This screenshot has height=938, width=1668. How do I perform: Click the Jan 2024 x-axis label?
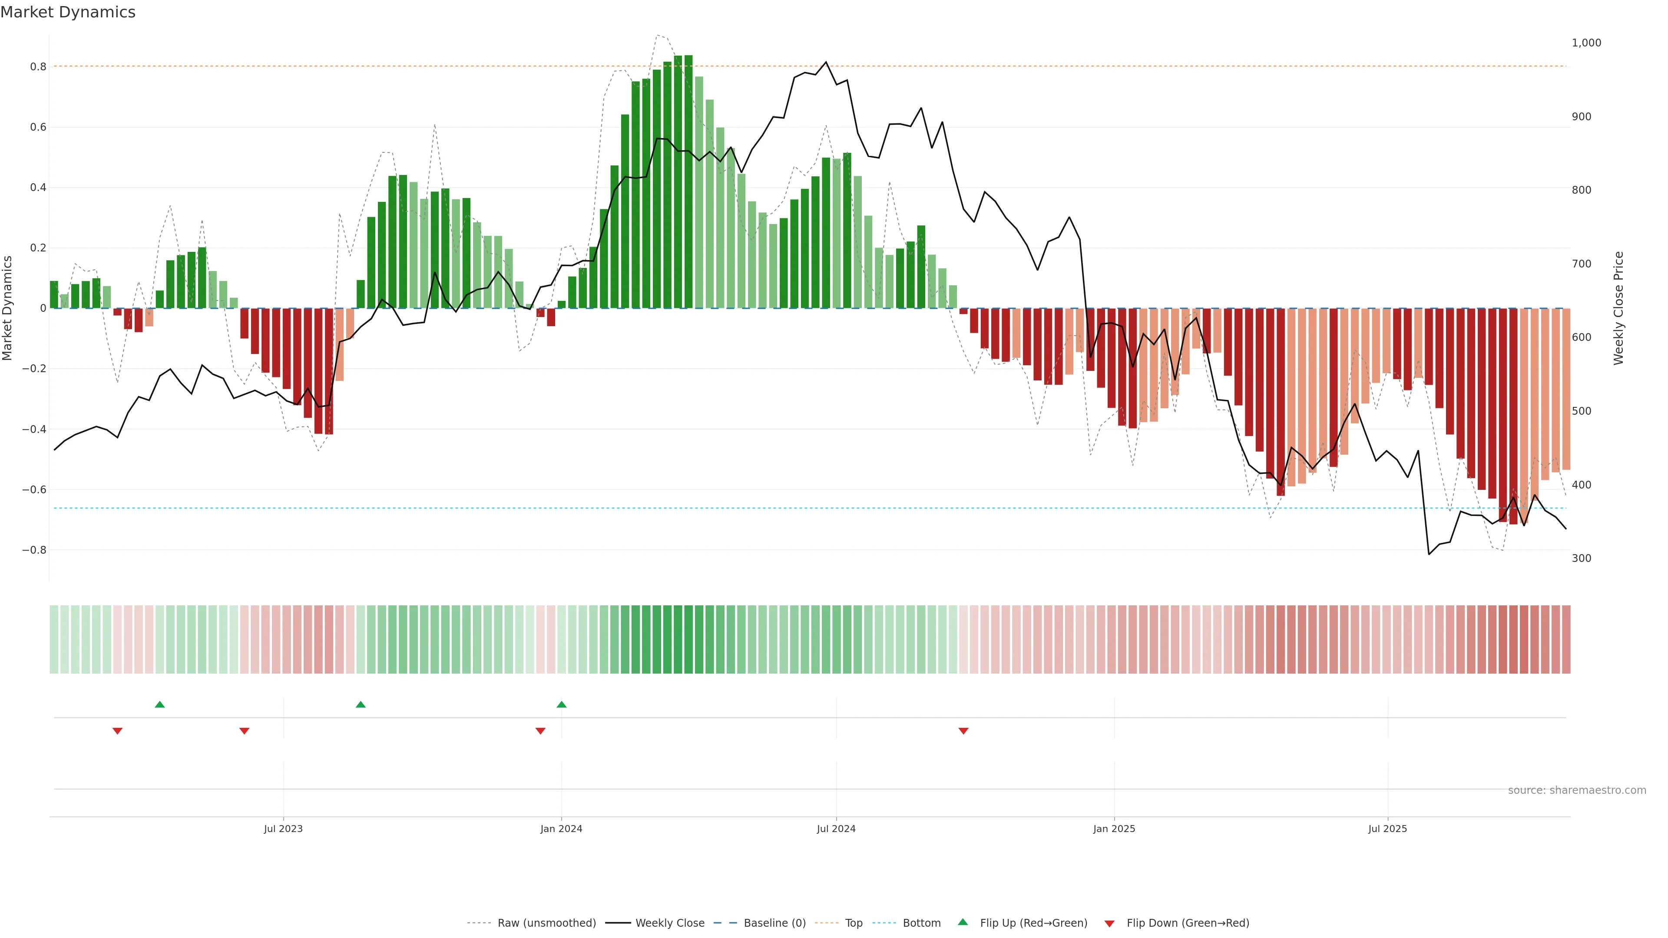coord(561,829)
